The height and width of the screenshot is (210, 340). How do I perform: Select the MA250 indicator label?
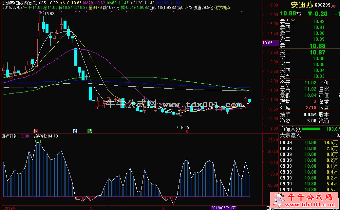click(168, 3)
